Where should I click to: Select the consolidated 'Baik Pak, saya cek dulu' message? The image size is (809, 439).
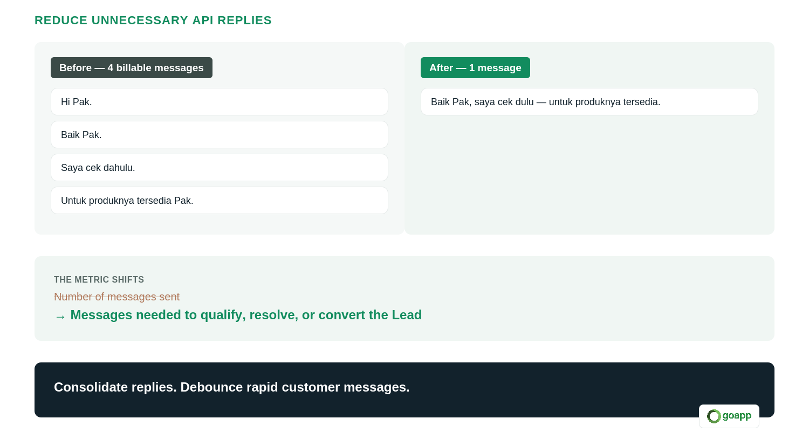(x=589, y=102)
